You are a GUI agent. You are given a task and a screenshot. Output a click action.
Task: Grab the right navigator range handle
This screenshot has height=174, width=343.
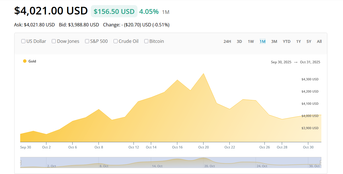click(321, 163)
